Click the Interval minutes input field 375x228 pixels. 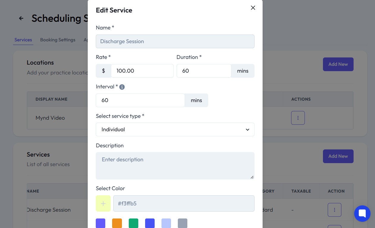click(x=140, y=100)
